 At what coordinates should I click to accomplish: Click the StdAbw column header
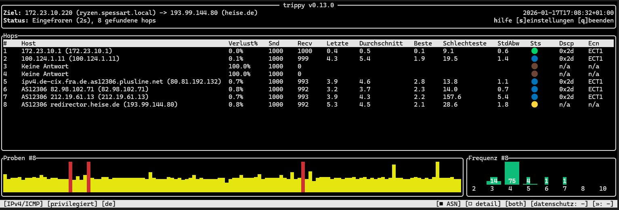point(508,43)
